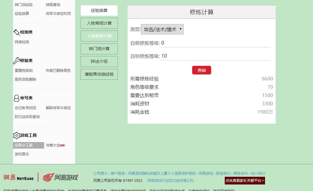The image size is (313, 191).
Task: Click the red 查询 button
Action: coord(202,70)
